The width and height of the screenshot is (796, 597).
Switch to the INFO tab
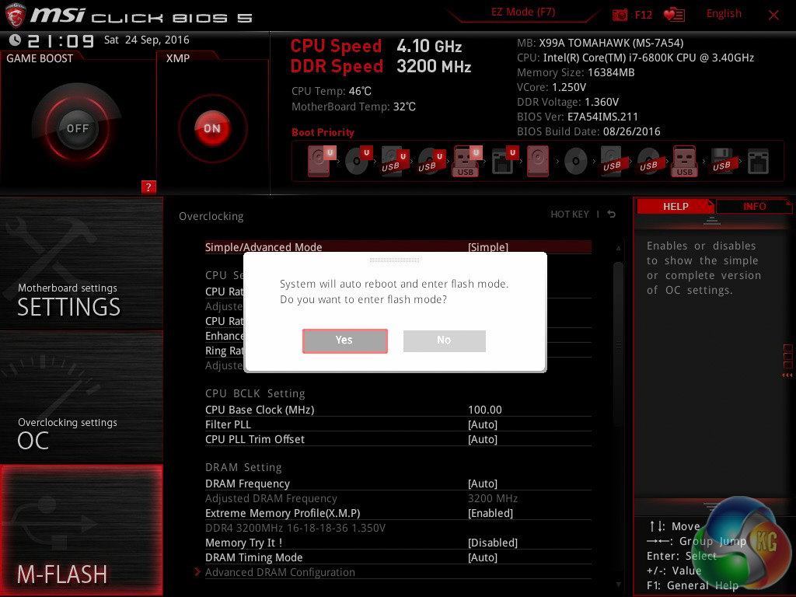pyautogui.click(x=754, y=207)
